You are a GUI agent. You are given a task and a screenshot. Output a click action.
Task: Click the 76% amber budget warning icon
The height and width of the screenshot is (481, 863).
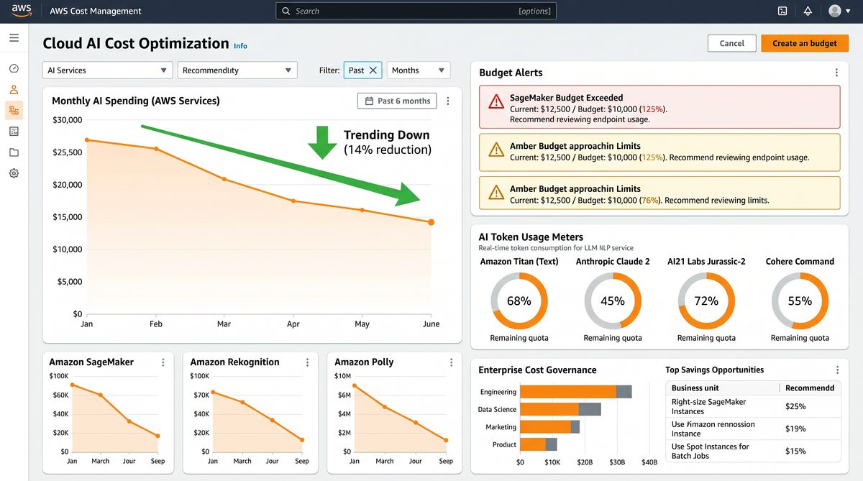pos(496,192)
